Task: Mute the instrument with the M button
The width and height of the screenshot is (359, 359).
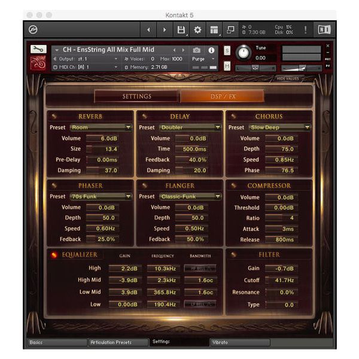Action: click(x=227, y=66)
